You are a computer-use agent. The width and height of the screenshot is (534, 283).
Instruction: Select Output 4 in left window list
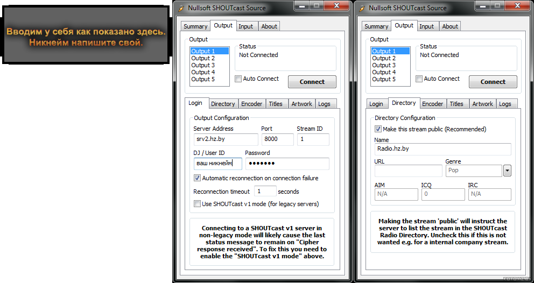click(209, 72)
